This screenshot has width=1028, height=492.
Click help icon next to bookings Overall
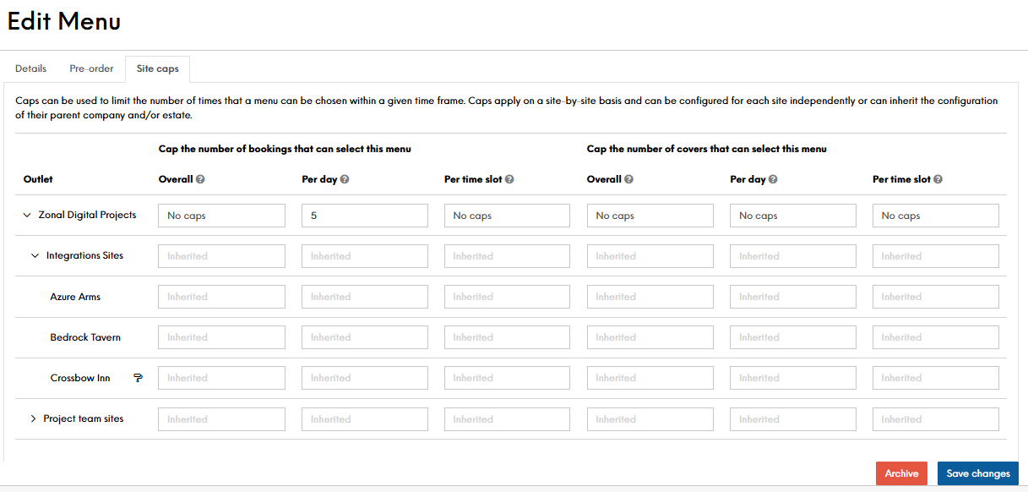[x=200, y=179]
